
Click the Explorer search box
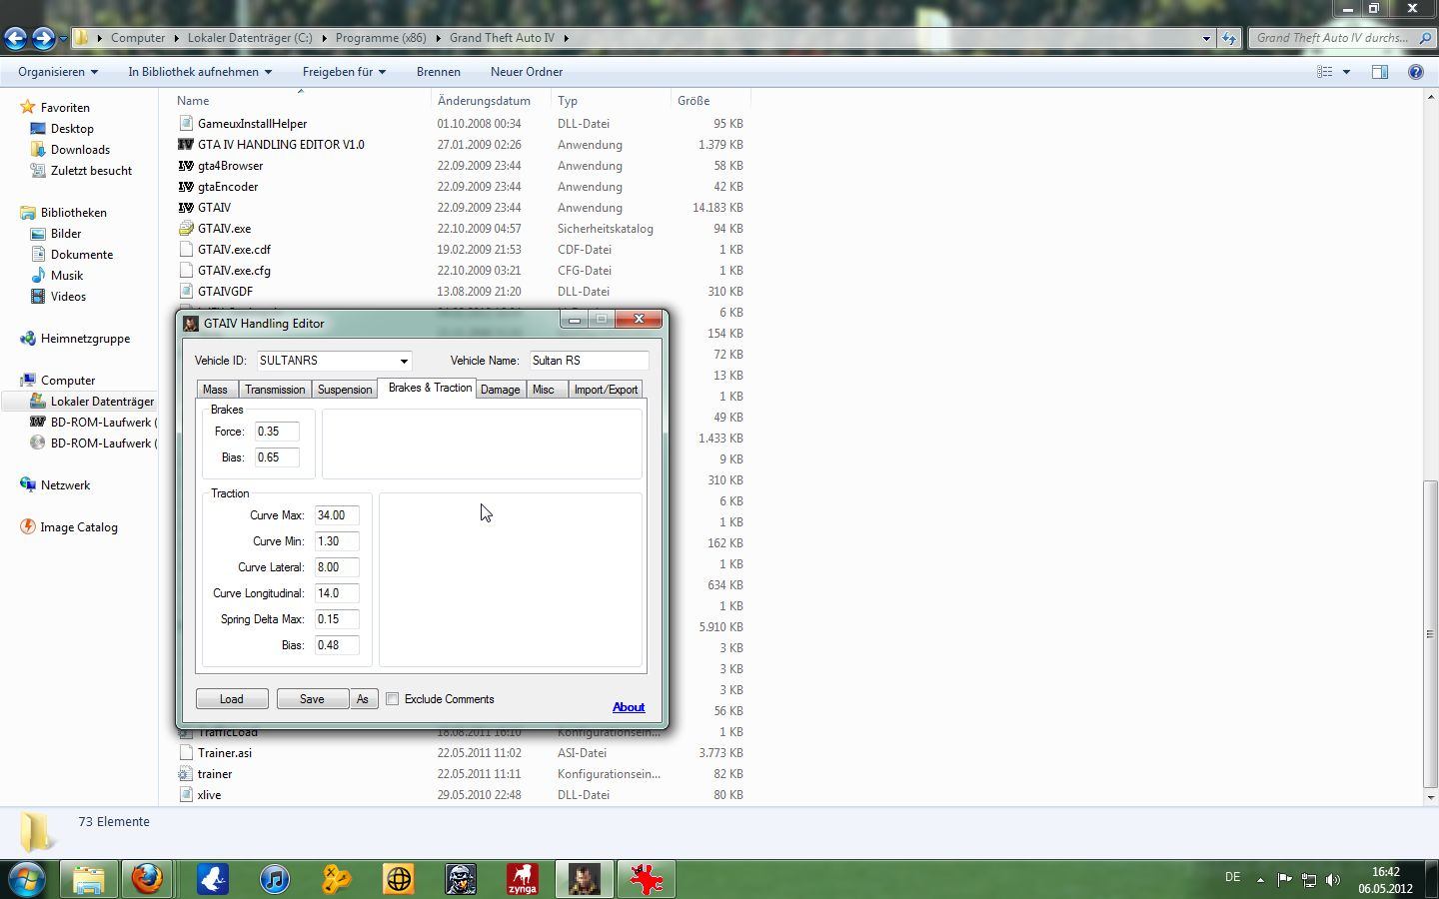1341,38
